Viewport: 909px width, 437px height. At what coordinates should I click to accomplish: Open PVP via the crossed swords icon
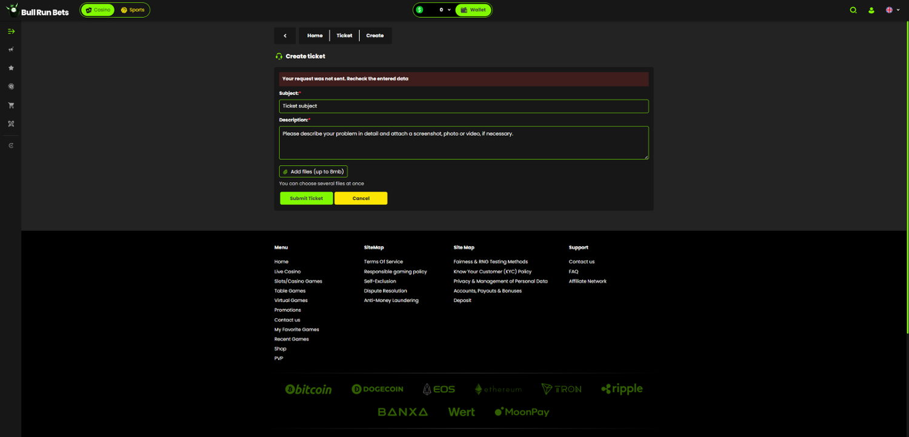[11, 124]
